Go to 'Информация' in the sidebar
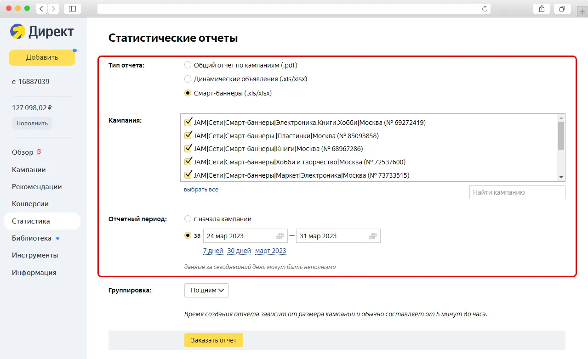The image size is (588, 359). pyautogui.click(x=34, y=273)
